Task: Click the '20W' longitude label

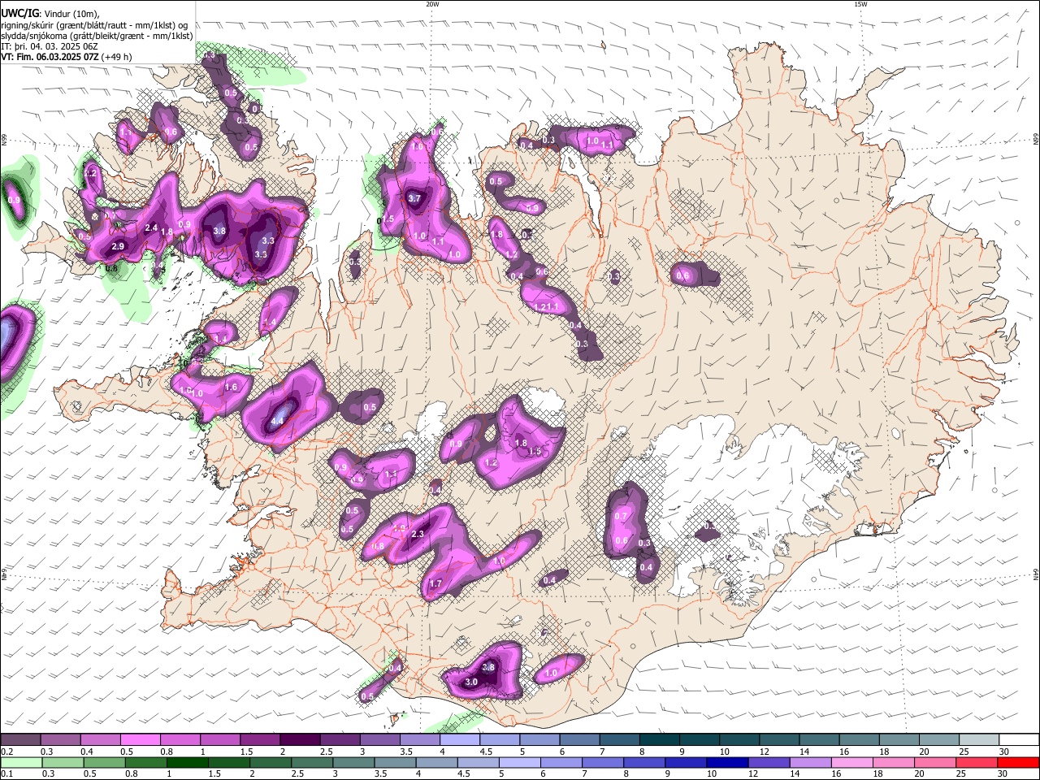Action: pos(432,4)
